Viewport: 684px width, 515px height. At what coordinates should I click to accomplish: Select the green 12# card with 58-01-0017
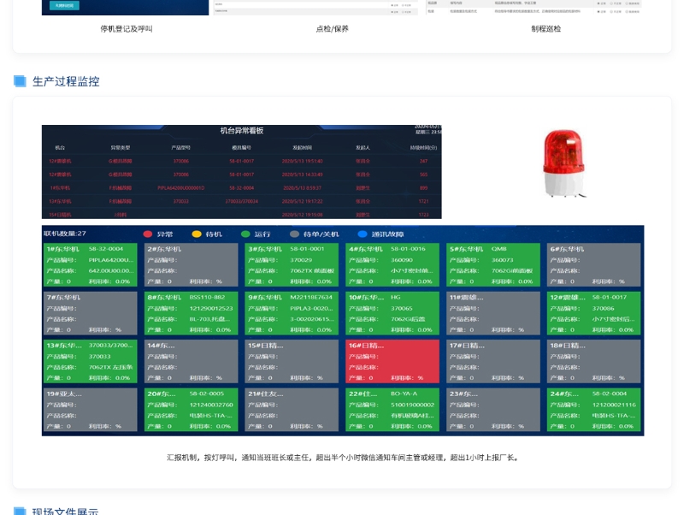pyautogui.click(x=593, y=313)
